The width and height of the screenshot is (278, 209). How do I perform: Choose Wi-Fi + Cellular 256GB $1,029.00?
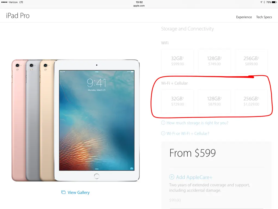(251, 102)
